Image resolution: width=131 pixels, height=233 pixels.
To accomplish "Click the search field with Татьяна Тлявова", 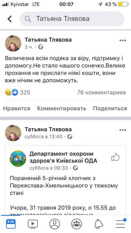I will (72, 19).
